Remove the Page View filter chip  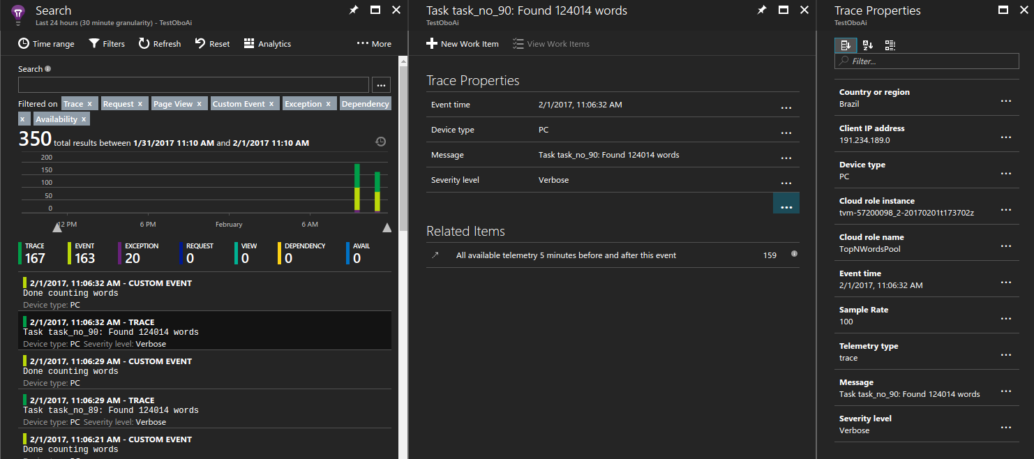pos(201,103)
